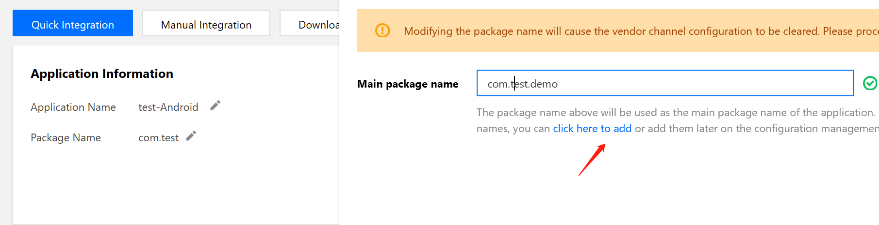The height and width of the screenshot is (225, 879).
Task: Click the red arrow annotation
Action: pos(592,160)
